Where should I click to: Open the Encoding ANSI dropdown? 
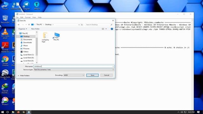click(74, 75)
